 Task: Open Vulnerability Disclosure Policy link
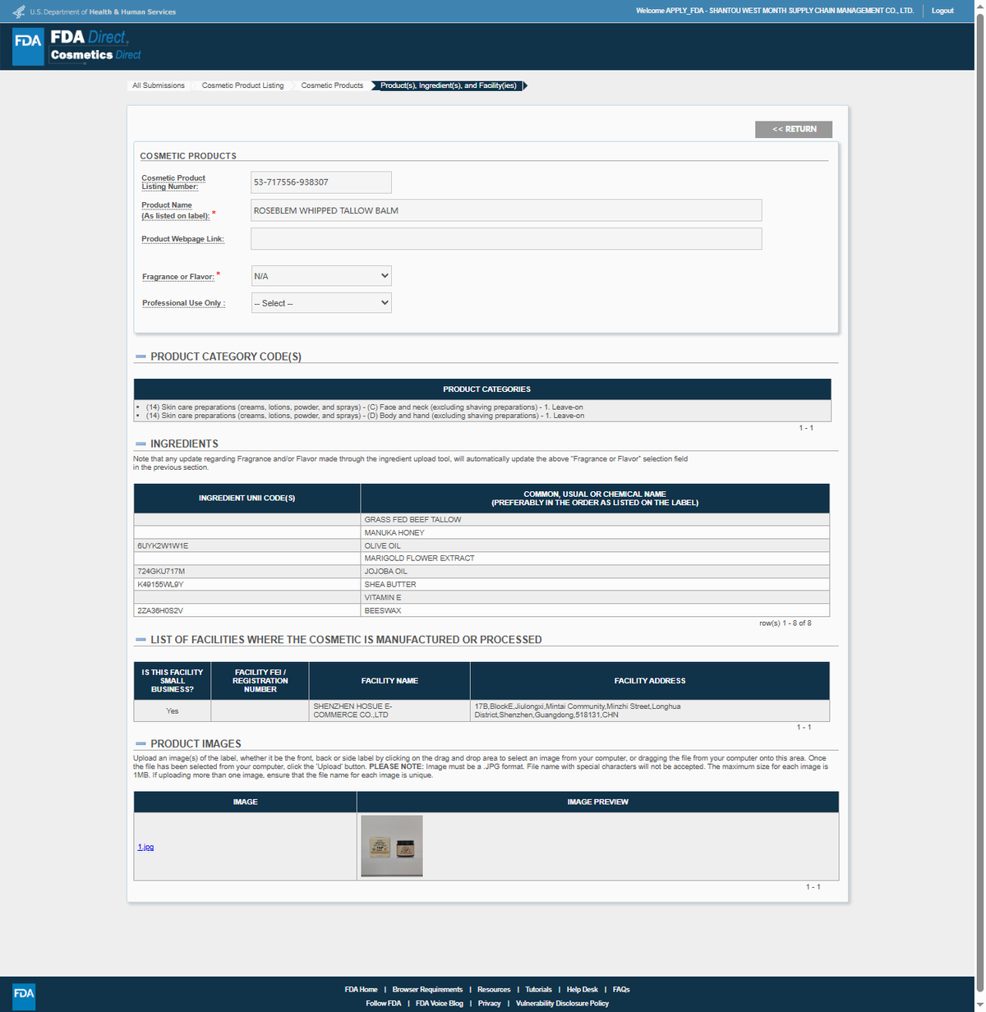pyautogui.click(x=562, y=1004)
